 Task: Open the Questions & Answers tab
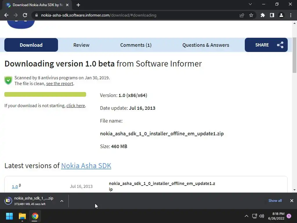coord(206,45)
